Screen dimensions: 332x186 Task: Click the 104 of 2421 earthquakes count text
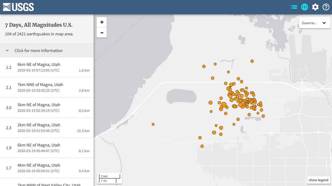39,34
